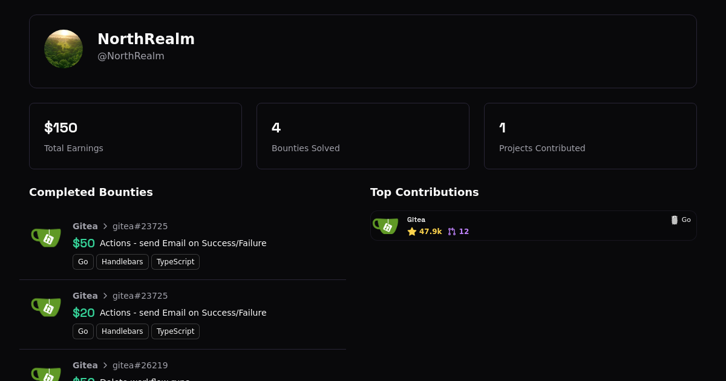Open the $20 'Actions - send Email' bounty title

[x=183, y=313]
